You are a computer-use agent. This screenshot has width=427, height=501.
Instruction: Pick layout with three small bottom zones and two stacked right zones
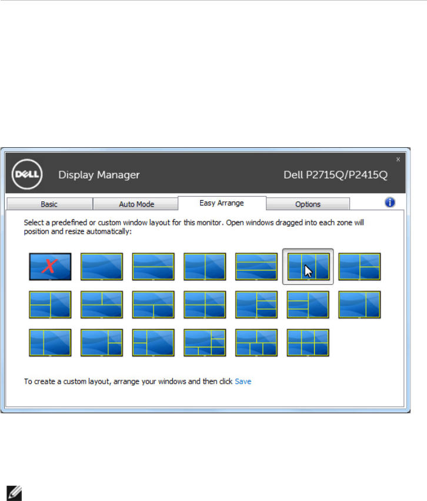(x=205, y=343)
